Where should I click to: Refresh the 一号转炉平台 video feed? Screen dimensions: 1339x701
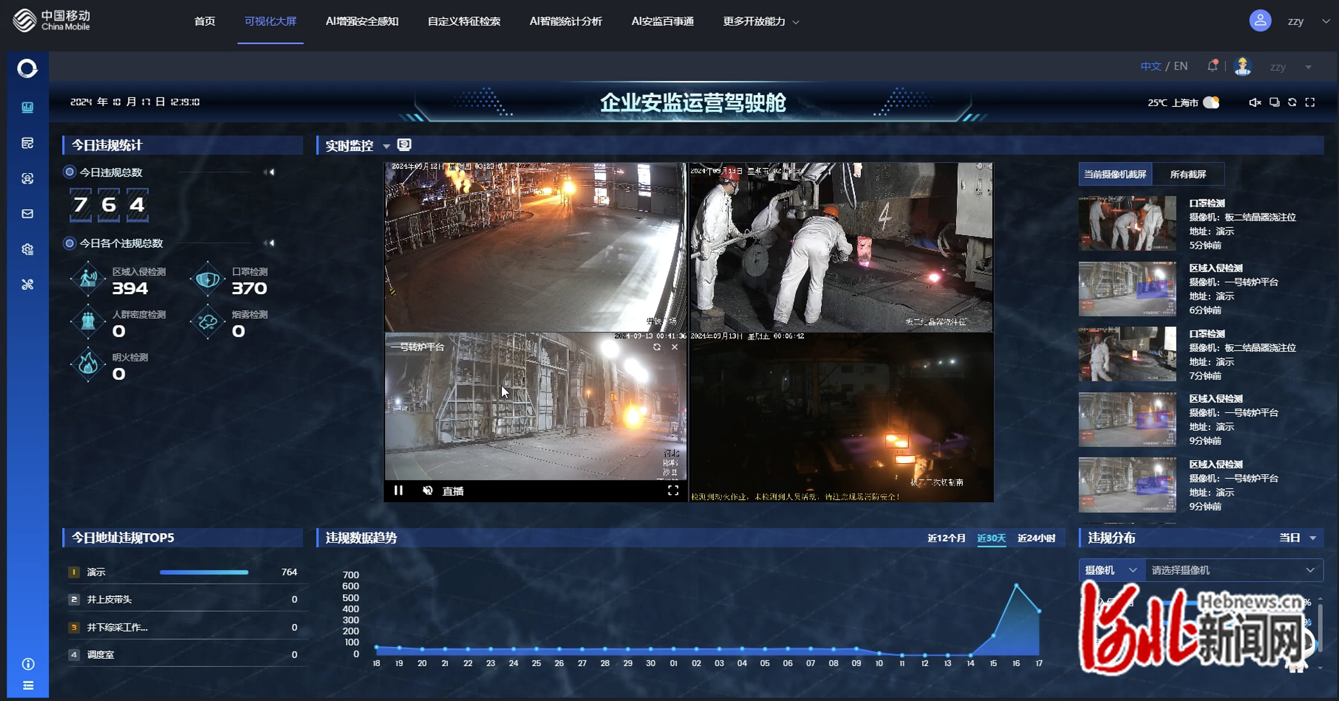point(657,347)
